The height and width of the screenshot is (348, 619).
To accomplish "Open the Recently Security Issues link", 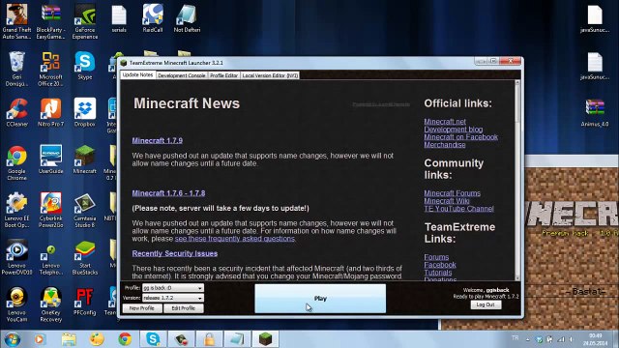I will [175, 253].
